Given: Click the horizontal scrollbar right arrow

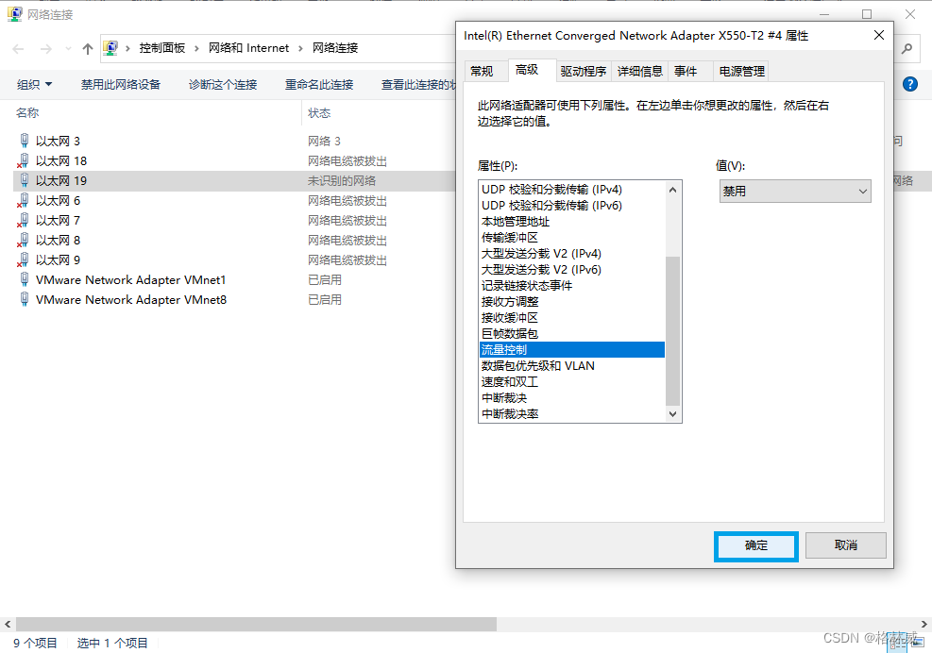Looking at the screenshot, I should pyautogui.click(x=924, y=624).
